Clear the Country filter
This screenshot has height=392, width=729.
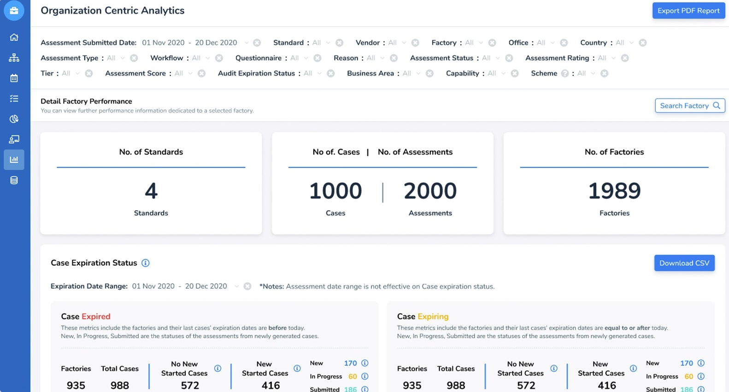pos(643,43)
